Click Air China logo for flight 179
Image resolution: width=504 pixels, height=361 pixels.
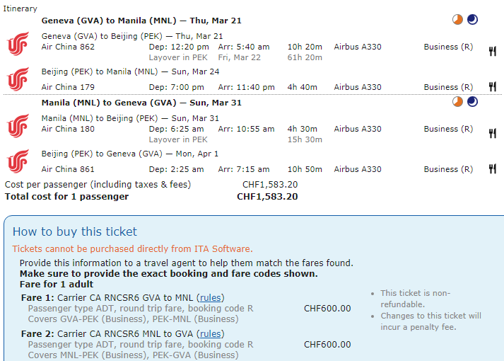(x=17, y=79)
